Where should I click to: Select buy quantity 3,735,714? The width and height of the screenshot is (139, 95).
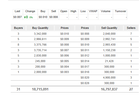(x=40, y=50)
